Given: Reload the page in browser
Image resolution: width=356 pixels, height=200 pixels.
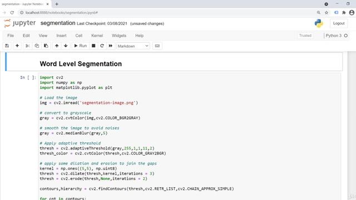Looking at the screenshot, I should coord(12,13).
